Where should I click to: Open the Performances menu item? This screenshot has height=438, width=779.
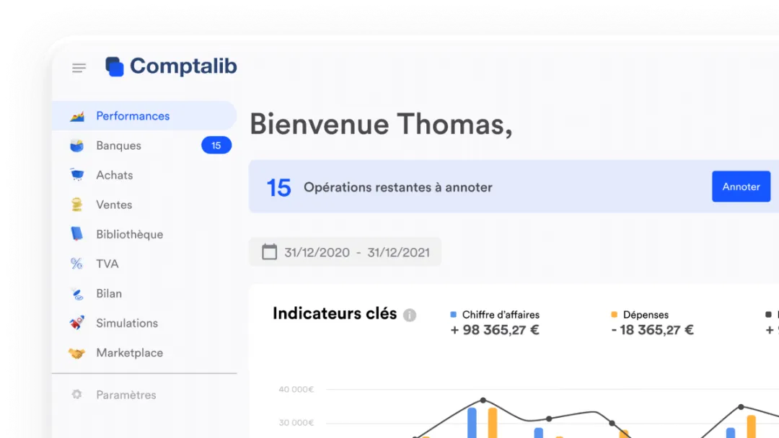coord(144,115)
